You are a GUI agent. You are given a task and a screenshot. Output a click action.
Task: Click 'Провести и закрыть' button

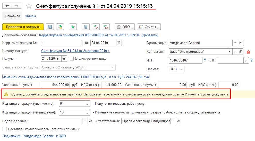point(23,27)
